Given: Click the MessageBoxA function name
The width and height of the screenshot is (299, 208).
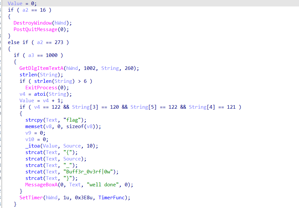Looking at the screenshot, I should coord(41,185).
